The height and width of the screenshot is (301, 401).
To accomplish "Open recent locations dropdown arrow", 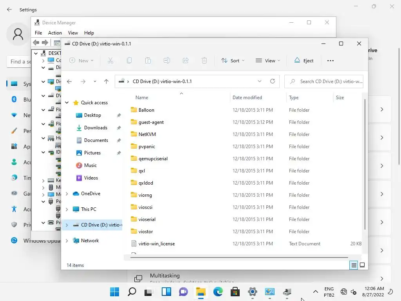I will point(95,82).
